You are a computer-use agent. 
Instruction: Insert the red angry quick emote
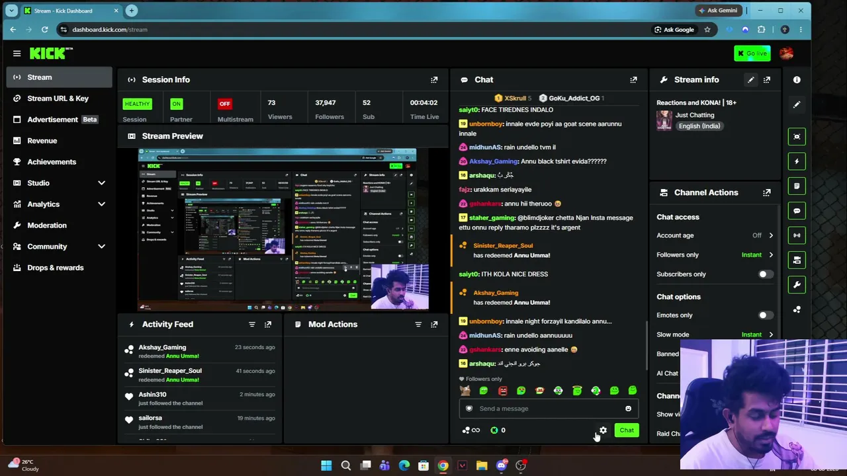pos(502,391)
